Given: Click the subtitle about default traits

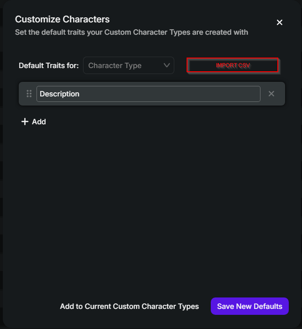Looking at the screenshot, I should pos(131,32).
